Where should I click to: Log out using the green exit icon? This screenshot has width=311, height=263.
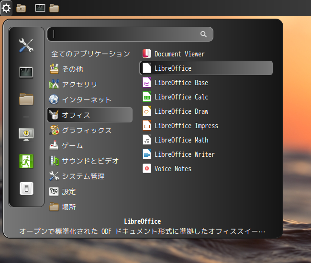(26, 161)
